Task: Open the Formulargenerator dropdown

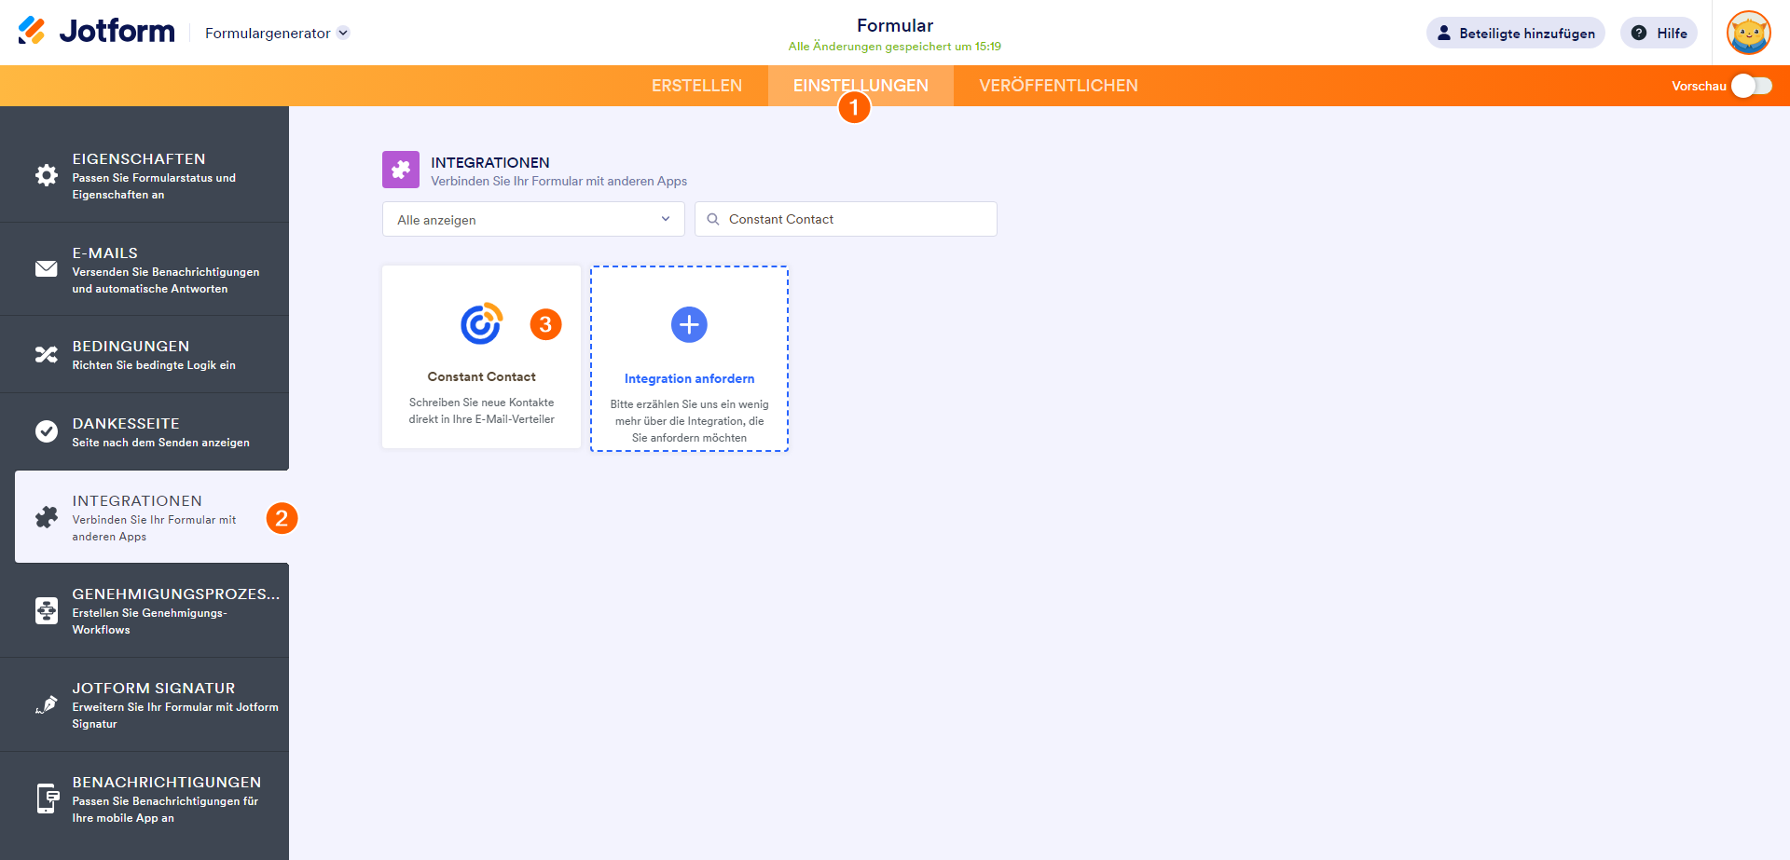Action: 277,33
